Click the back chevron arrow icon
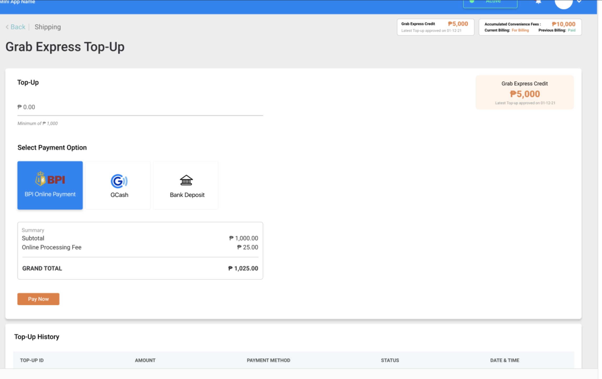Screen dimensions: 602x379 7,27
